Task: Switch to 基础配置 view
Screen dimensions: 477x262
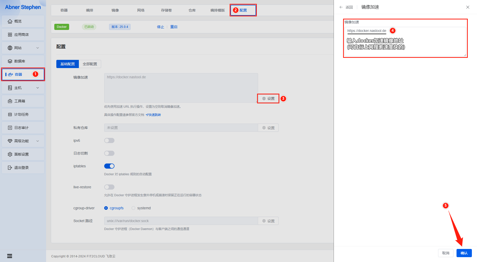Action: tap(68, 64)
